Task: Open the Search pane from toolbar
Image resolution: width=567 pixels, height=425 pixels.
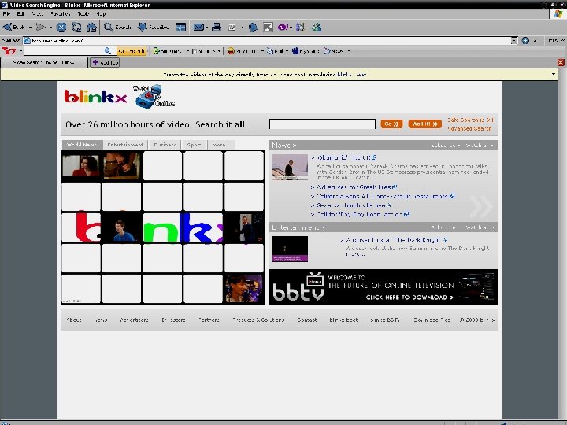Action: 117,27
